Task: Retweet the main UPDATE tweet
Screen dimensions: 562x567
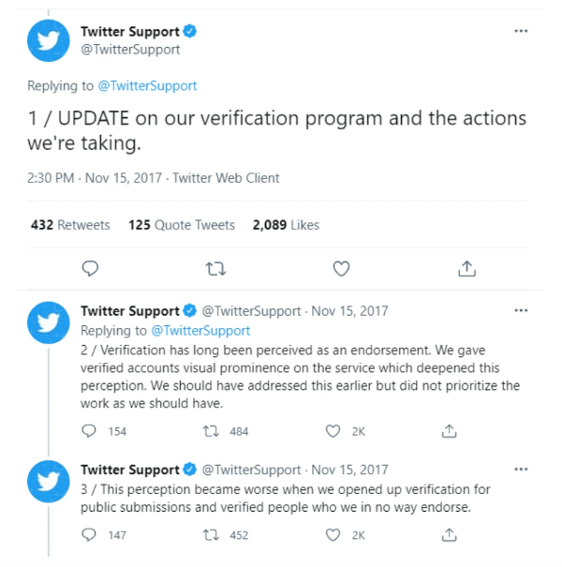Action: (215, 269)
